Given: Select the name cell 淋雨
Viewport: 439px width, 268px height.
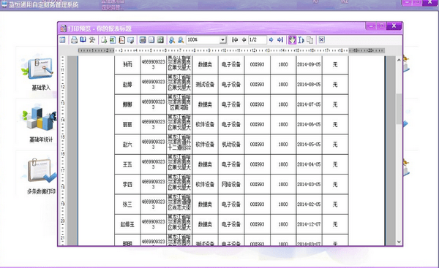Looking at the screenshot, I should click(127, 64).
